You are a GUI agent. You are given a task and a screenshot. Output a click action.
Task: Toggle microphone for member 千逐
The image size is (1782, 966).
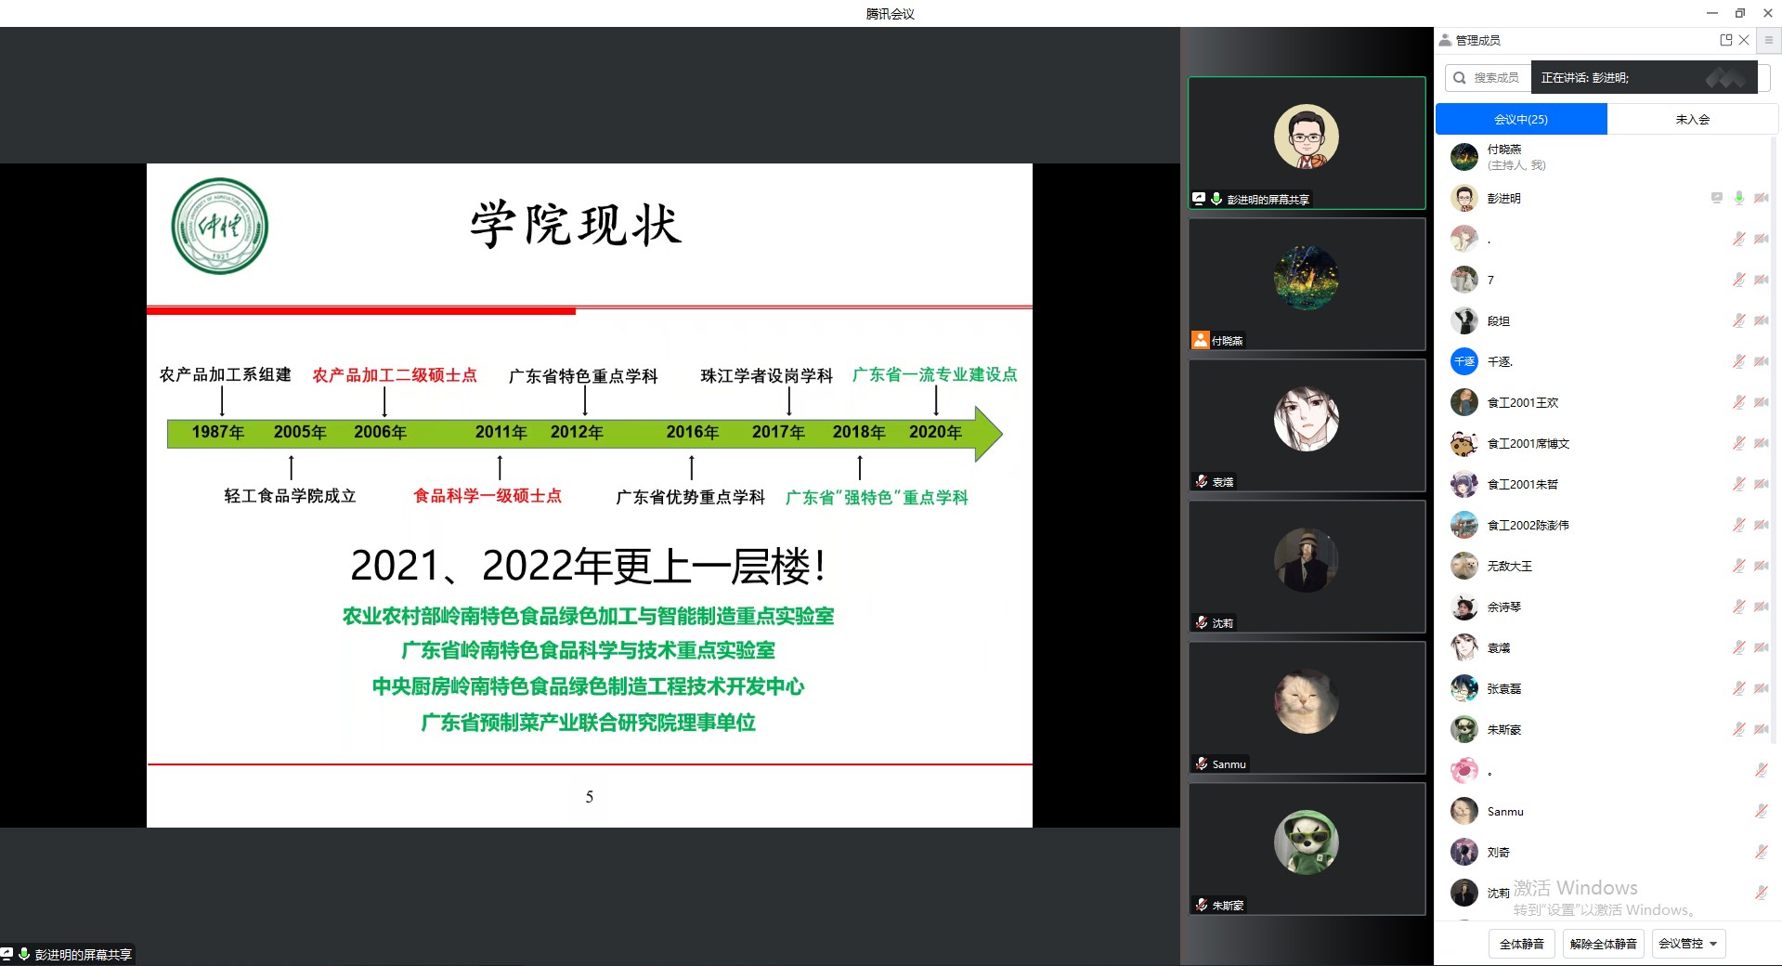[1738, 361]
